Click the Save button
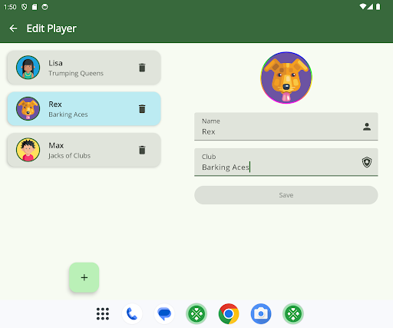Image resolution: width=393 pixels, height=328 pixels. coord(286,195)
